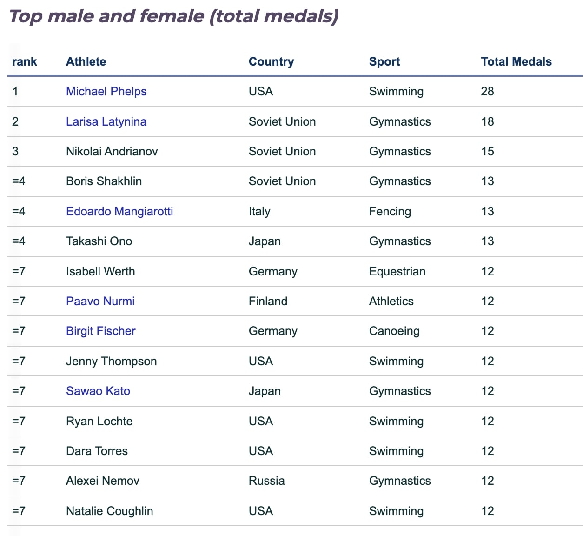Click the Fencing sport cell
This screenshot has height=536, width=583.
(x=390, y=211)
